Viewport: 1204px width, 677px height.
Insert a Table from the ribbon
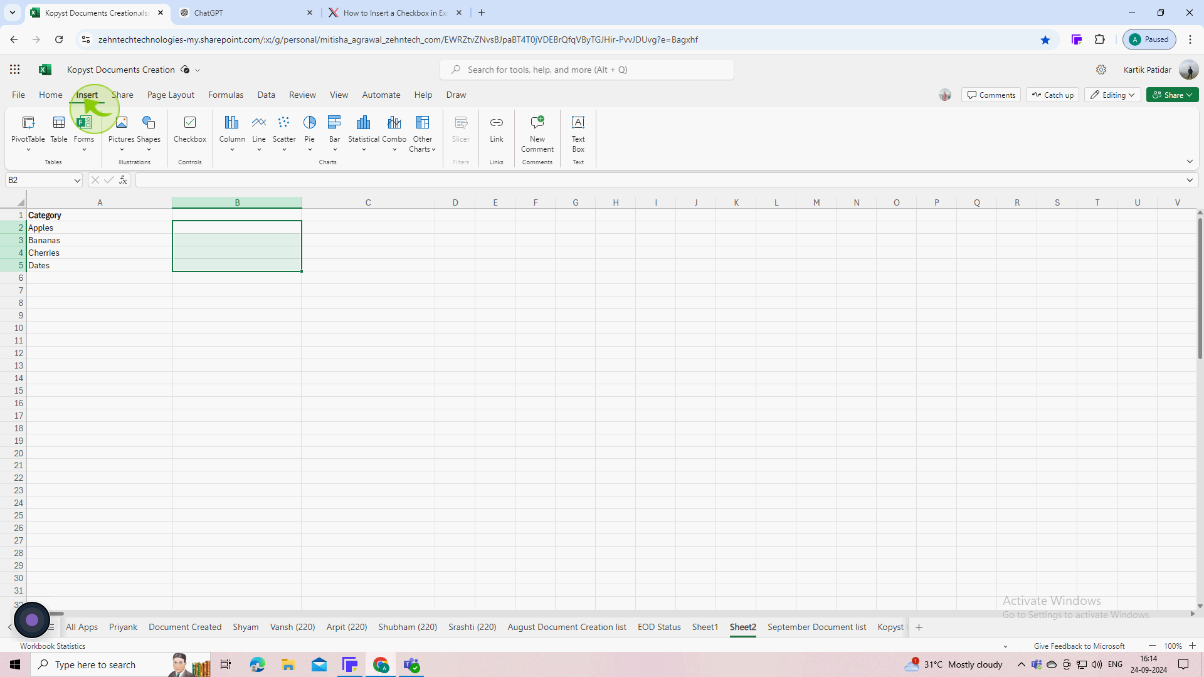tap(59, 129)
